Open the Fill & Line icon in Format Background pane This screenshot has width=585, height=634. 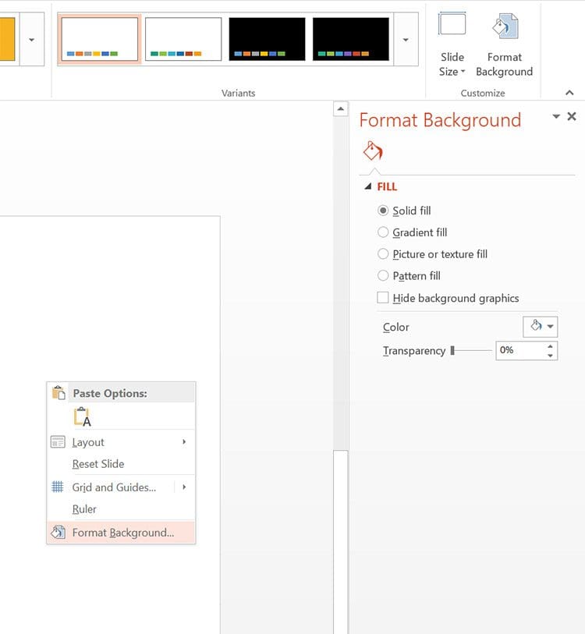[372, 150]
